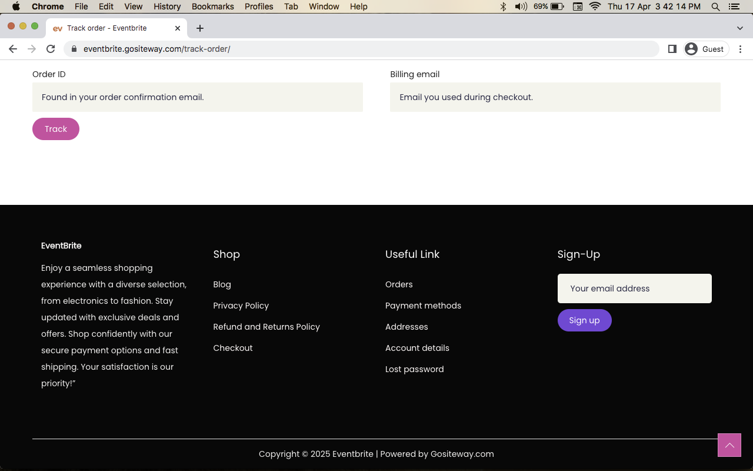Screen dimensions: 753x471
Task: Open the Window menu
Action: 324,6
